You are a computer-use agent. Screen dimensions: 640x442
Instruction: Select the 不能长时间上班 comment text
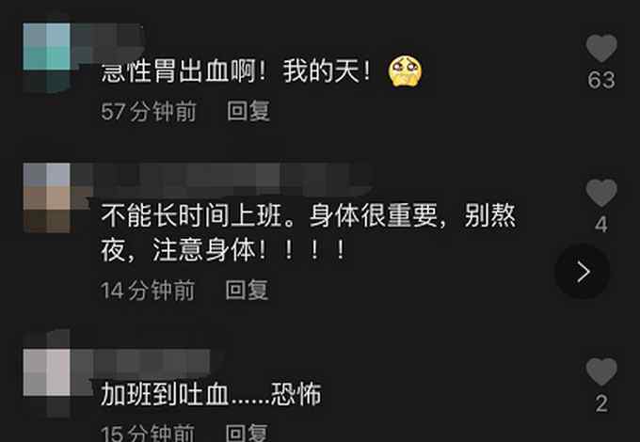308,232
